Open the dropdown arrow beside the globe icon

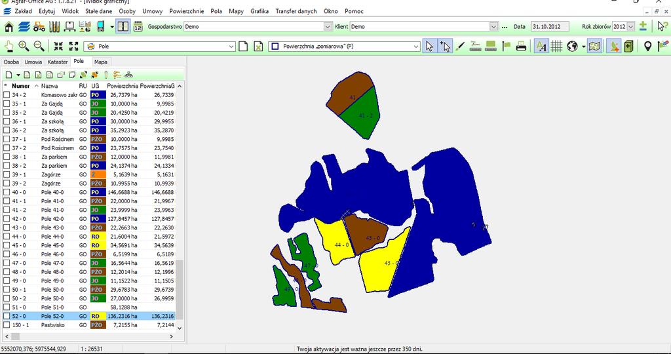pos(583,47)
